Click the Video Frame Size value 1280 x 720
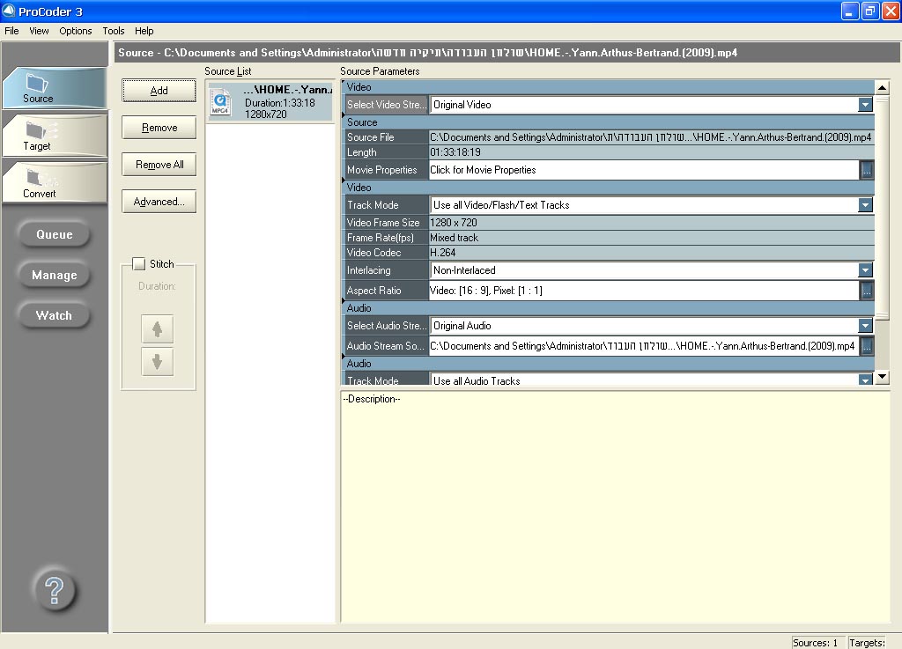 (x=651, y=223)
